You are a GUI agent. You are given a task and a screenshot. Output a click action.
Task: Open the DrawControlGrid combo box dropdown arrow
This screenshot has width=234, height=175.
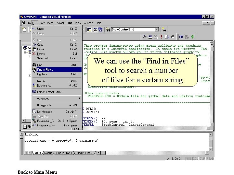(157, 29)
